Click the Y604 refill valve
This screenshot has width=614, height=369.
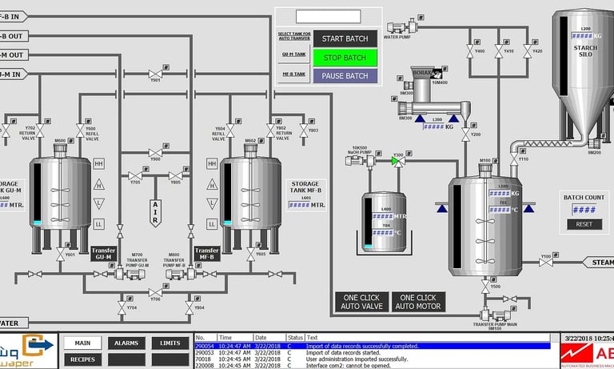point(230,130)
